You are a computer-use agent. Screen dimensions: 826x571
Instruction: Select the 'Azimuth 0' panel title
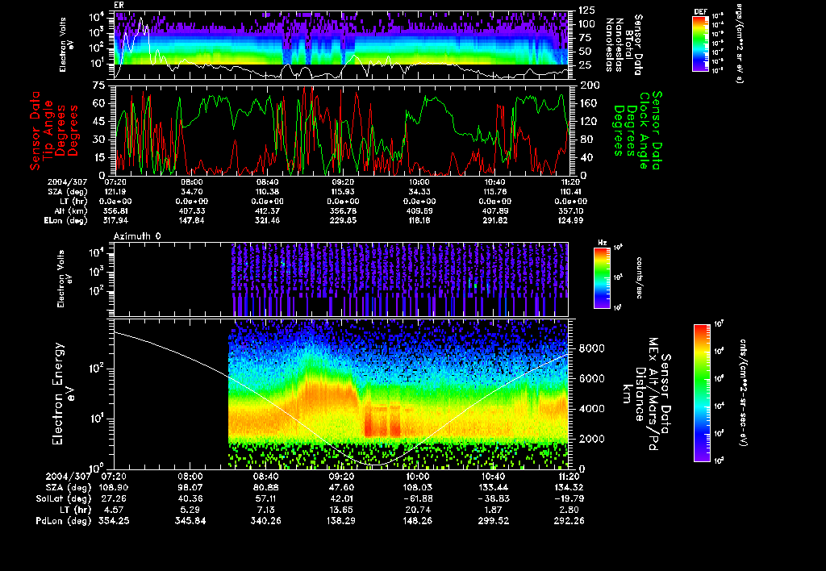[x=137, y=236]
